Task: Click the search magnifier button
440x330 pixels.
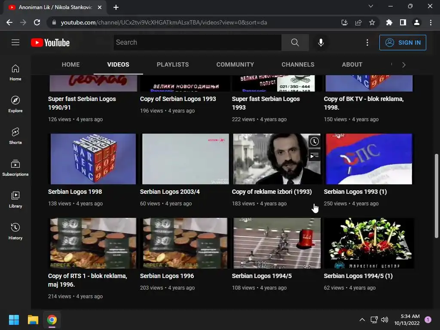Action: click(x=295, y=43)
